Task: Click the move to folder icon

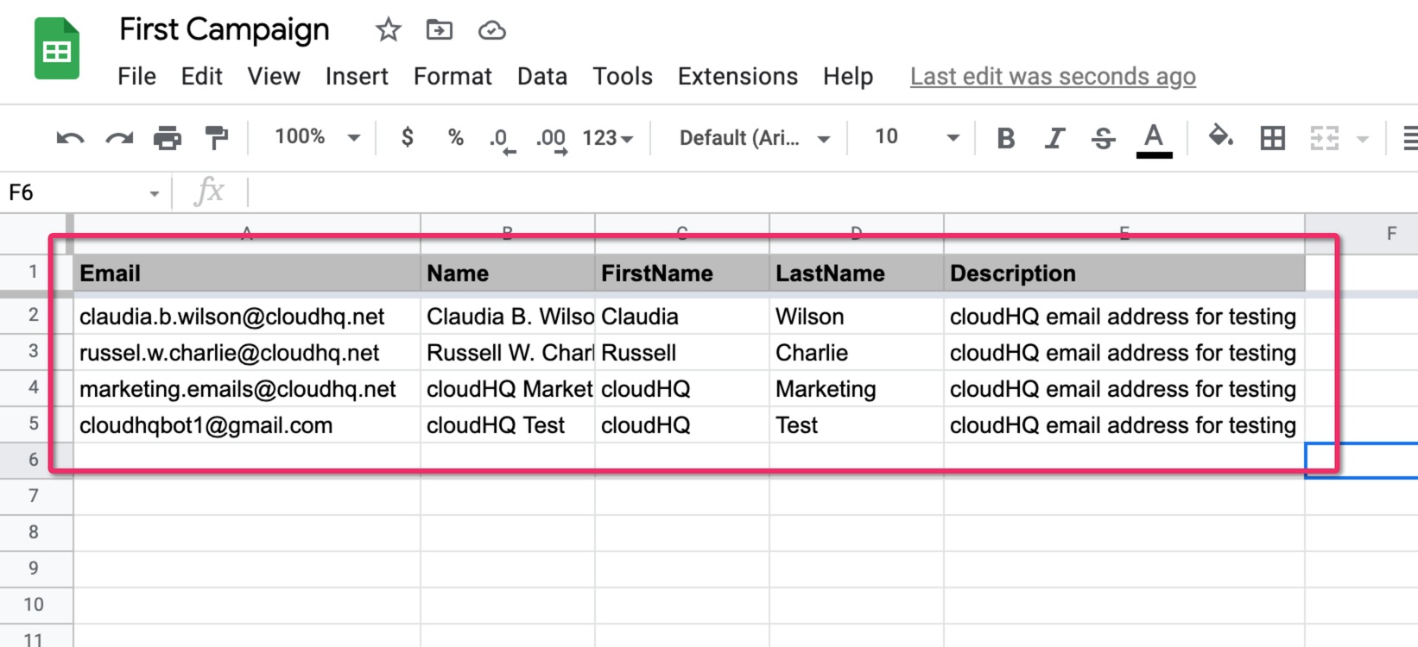Action: coord(440,30)
